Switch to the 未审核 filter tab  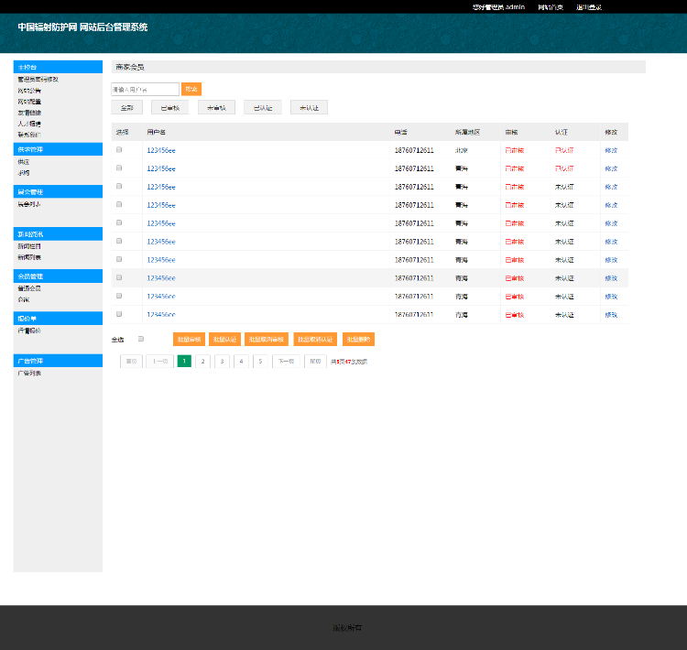216,108
